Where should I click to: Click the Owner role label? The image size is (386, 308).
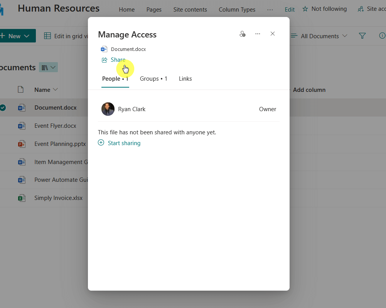pyautogui.click(x=267, y=109)
